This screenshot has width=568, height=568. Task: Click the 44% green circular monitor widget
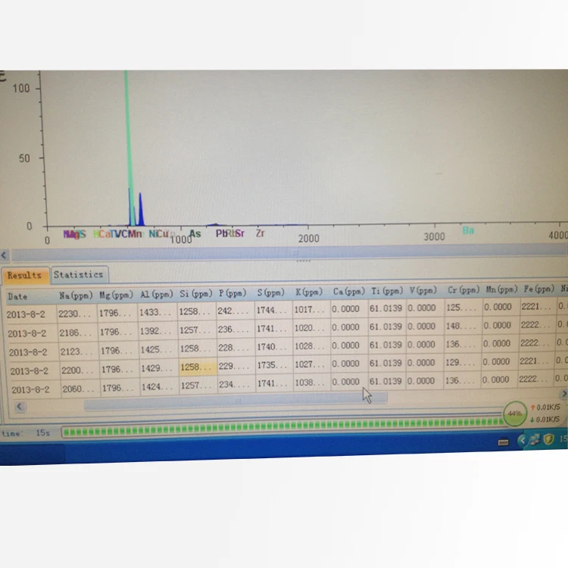(x=514, y=414)
